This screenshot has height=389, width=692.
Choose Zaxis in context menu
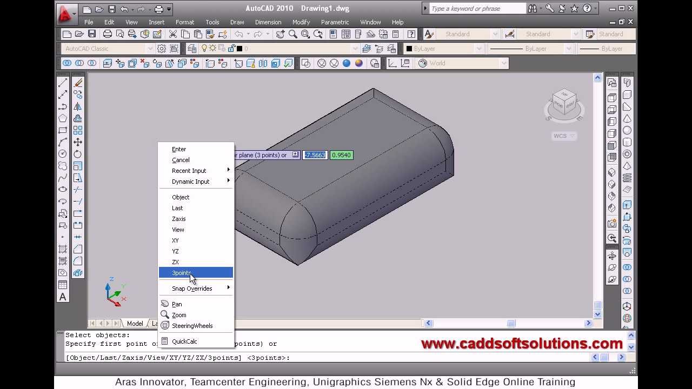coord(196,219)
